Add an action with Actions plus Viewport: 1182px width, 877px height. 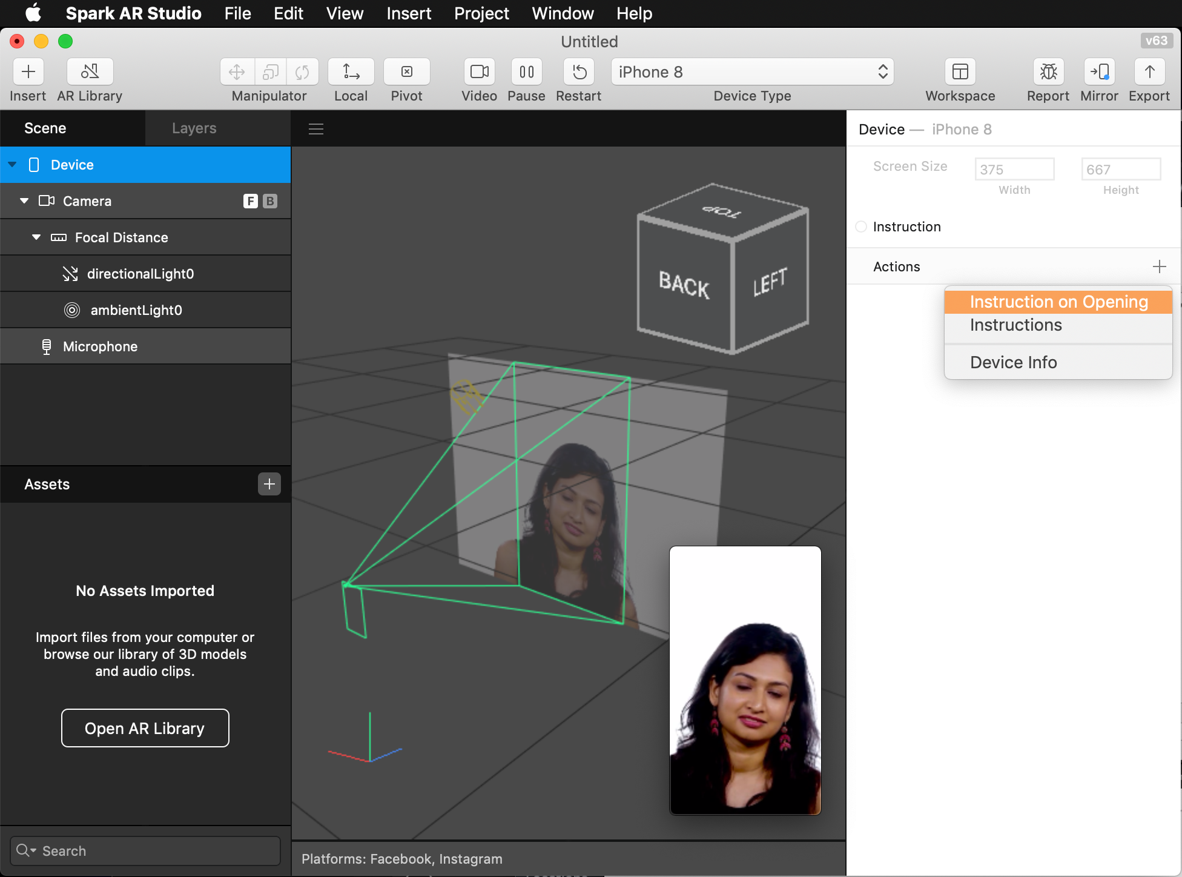[1160, 266]
